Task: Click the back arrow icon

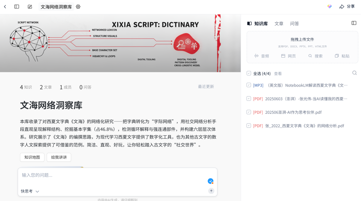Action: click(5, 7)
